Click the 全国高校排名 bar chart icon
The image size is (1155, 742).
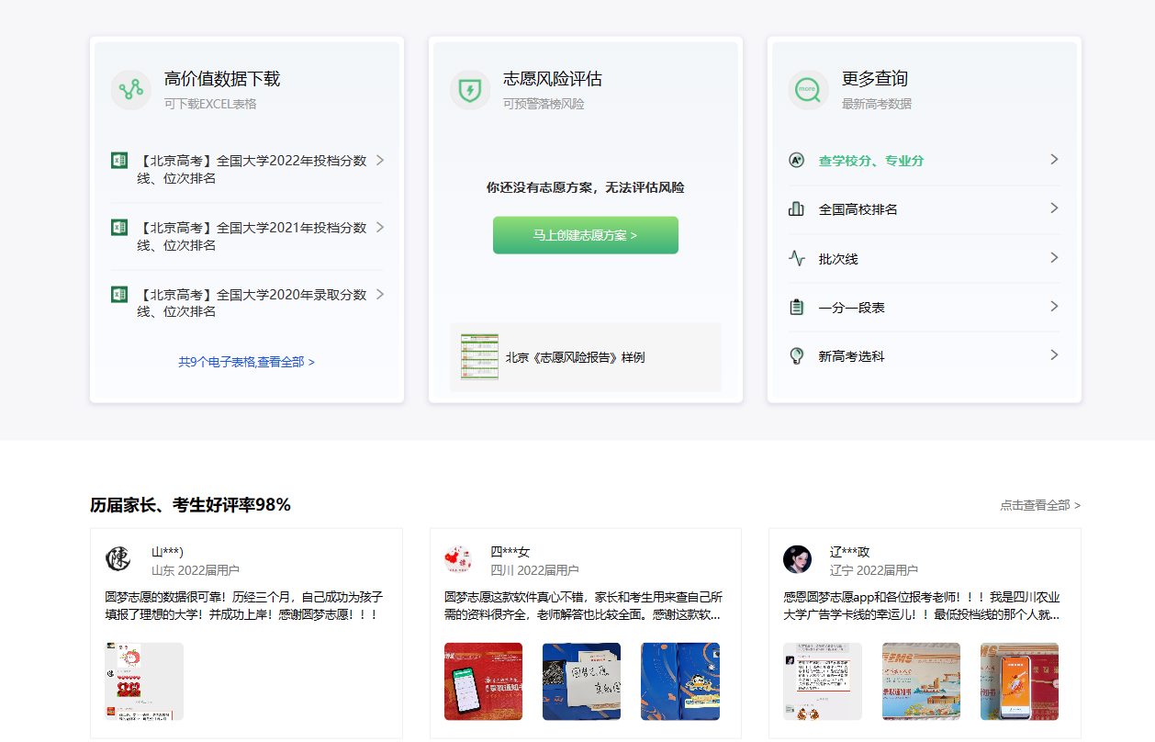[796, 209]
